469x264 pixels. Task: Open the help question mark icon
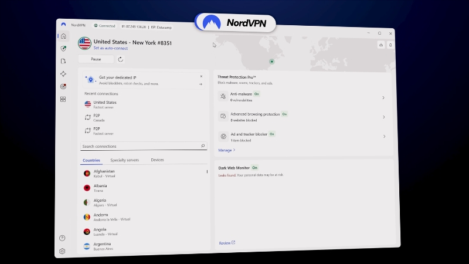62,238
